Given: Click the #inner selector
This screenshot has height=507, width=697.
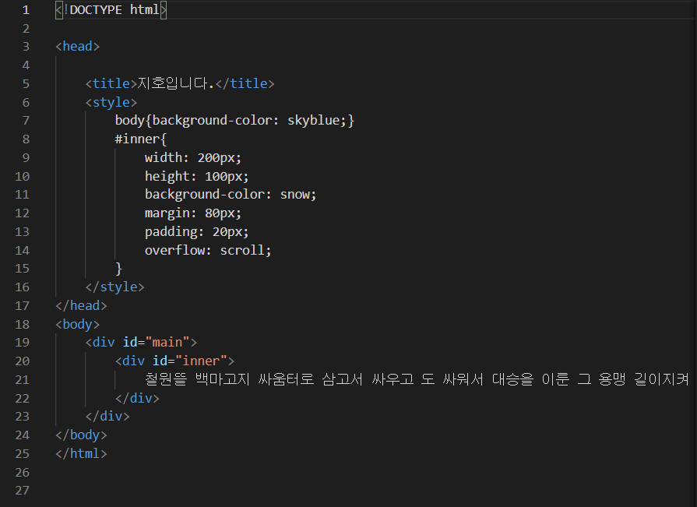Looking at the screenshot, I should point(137,139).
